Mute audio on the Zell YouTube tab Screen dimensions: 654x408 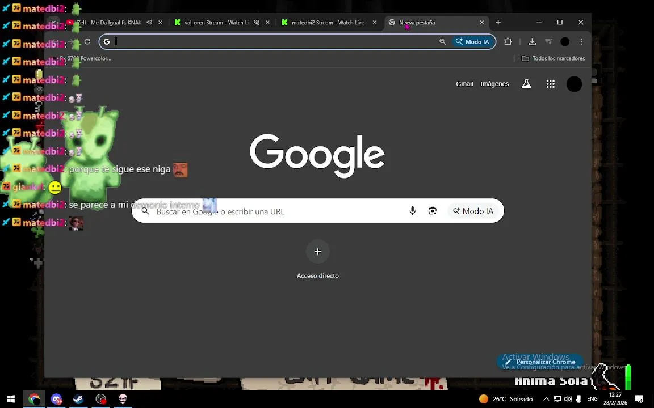(149, 23)
